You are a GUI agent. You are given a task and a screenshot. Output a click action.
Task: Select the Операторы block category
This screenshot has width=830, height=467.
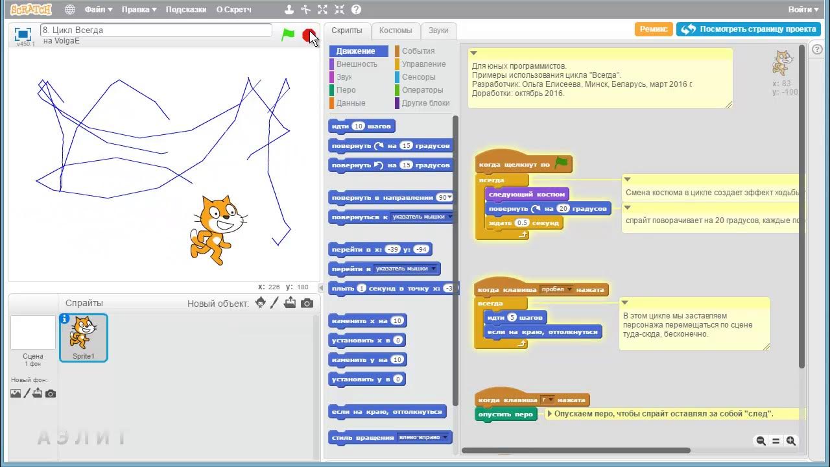pyautogui.click(x=423, y=90)
